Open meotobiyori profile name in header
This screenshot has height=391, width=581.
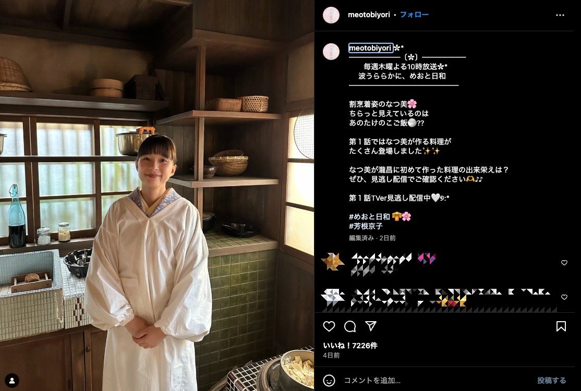click(x=369, y=15)
